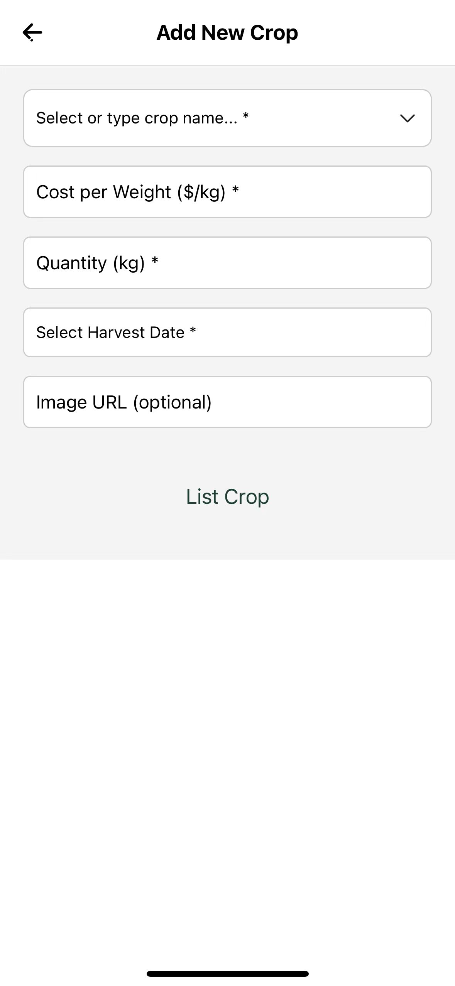The width and height of the screenshot is (455, 986).
Task: Focus the Cost per Weight input
Action: (227, 192)
